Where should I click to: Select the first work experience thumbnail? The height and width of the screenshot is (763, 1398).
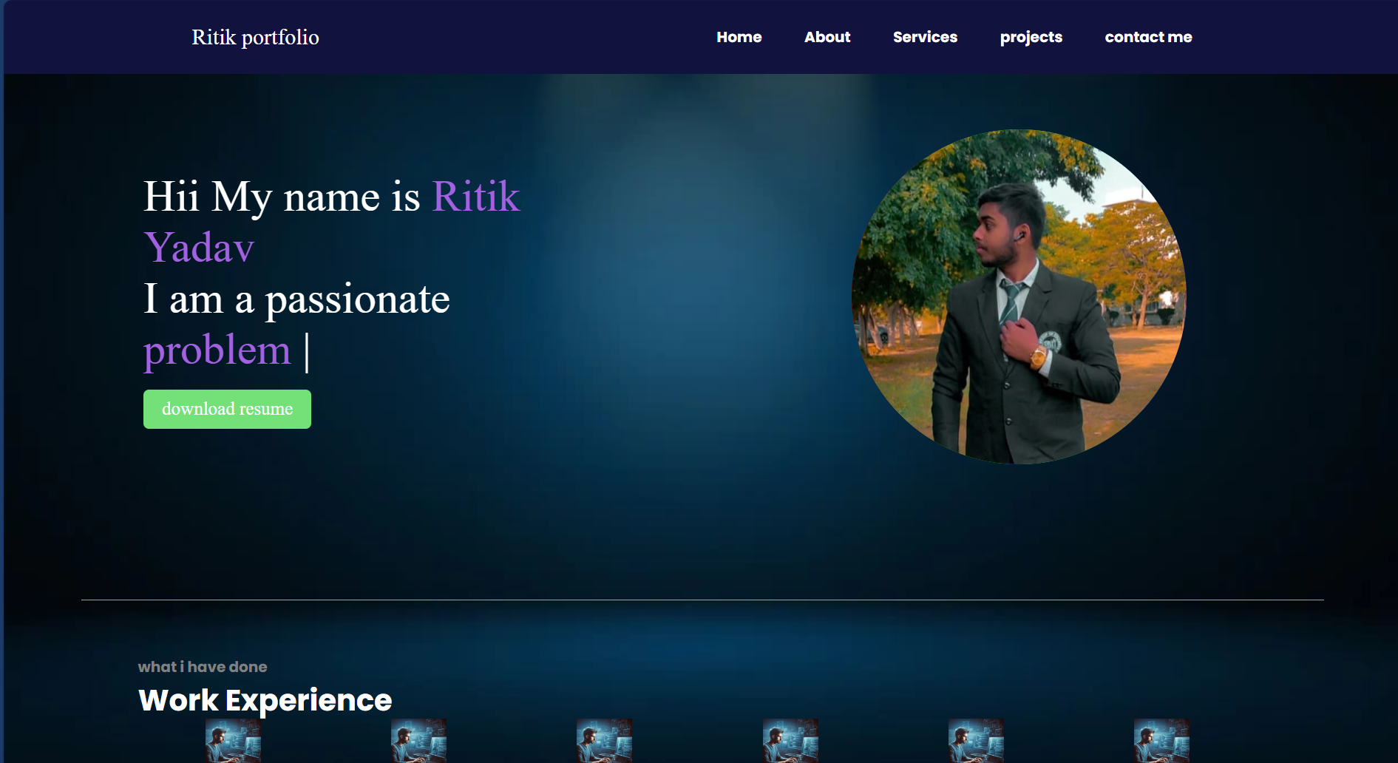(x=234, y=742)
